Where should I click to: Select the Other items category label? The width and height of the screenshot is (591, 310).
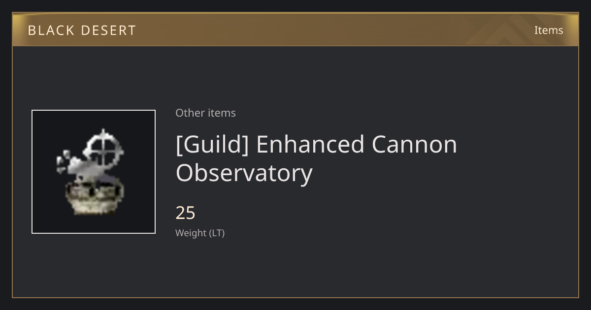205,113
